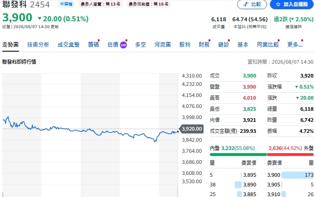Click the 連2跌 streak indicator
Screen dimensions: 316x197
(293, 19)
